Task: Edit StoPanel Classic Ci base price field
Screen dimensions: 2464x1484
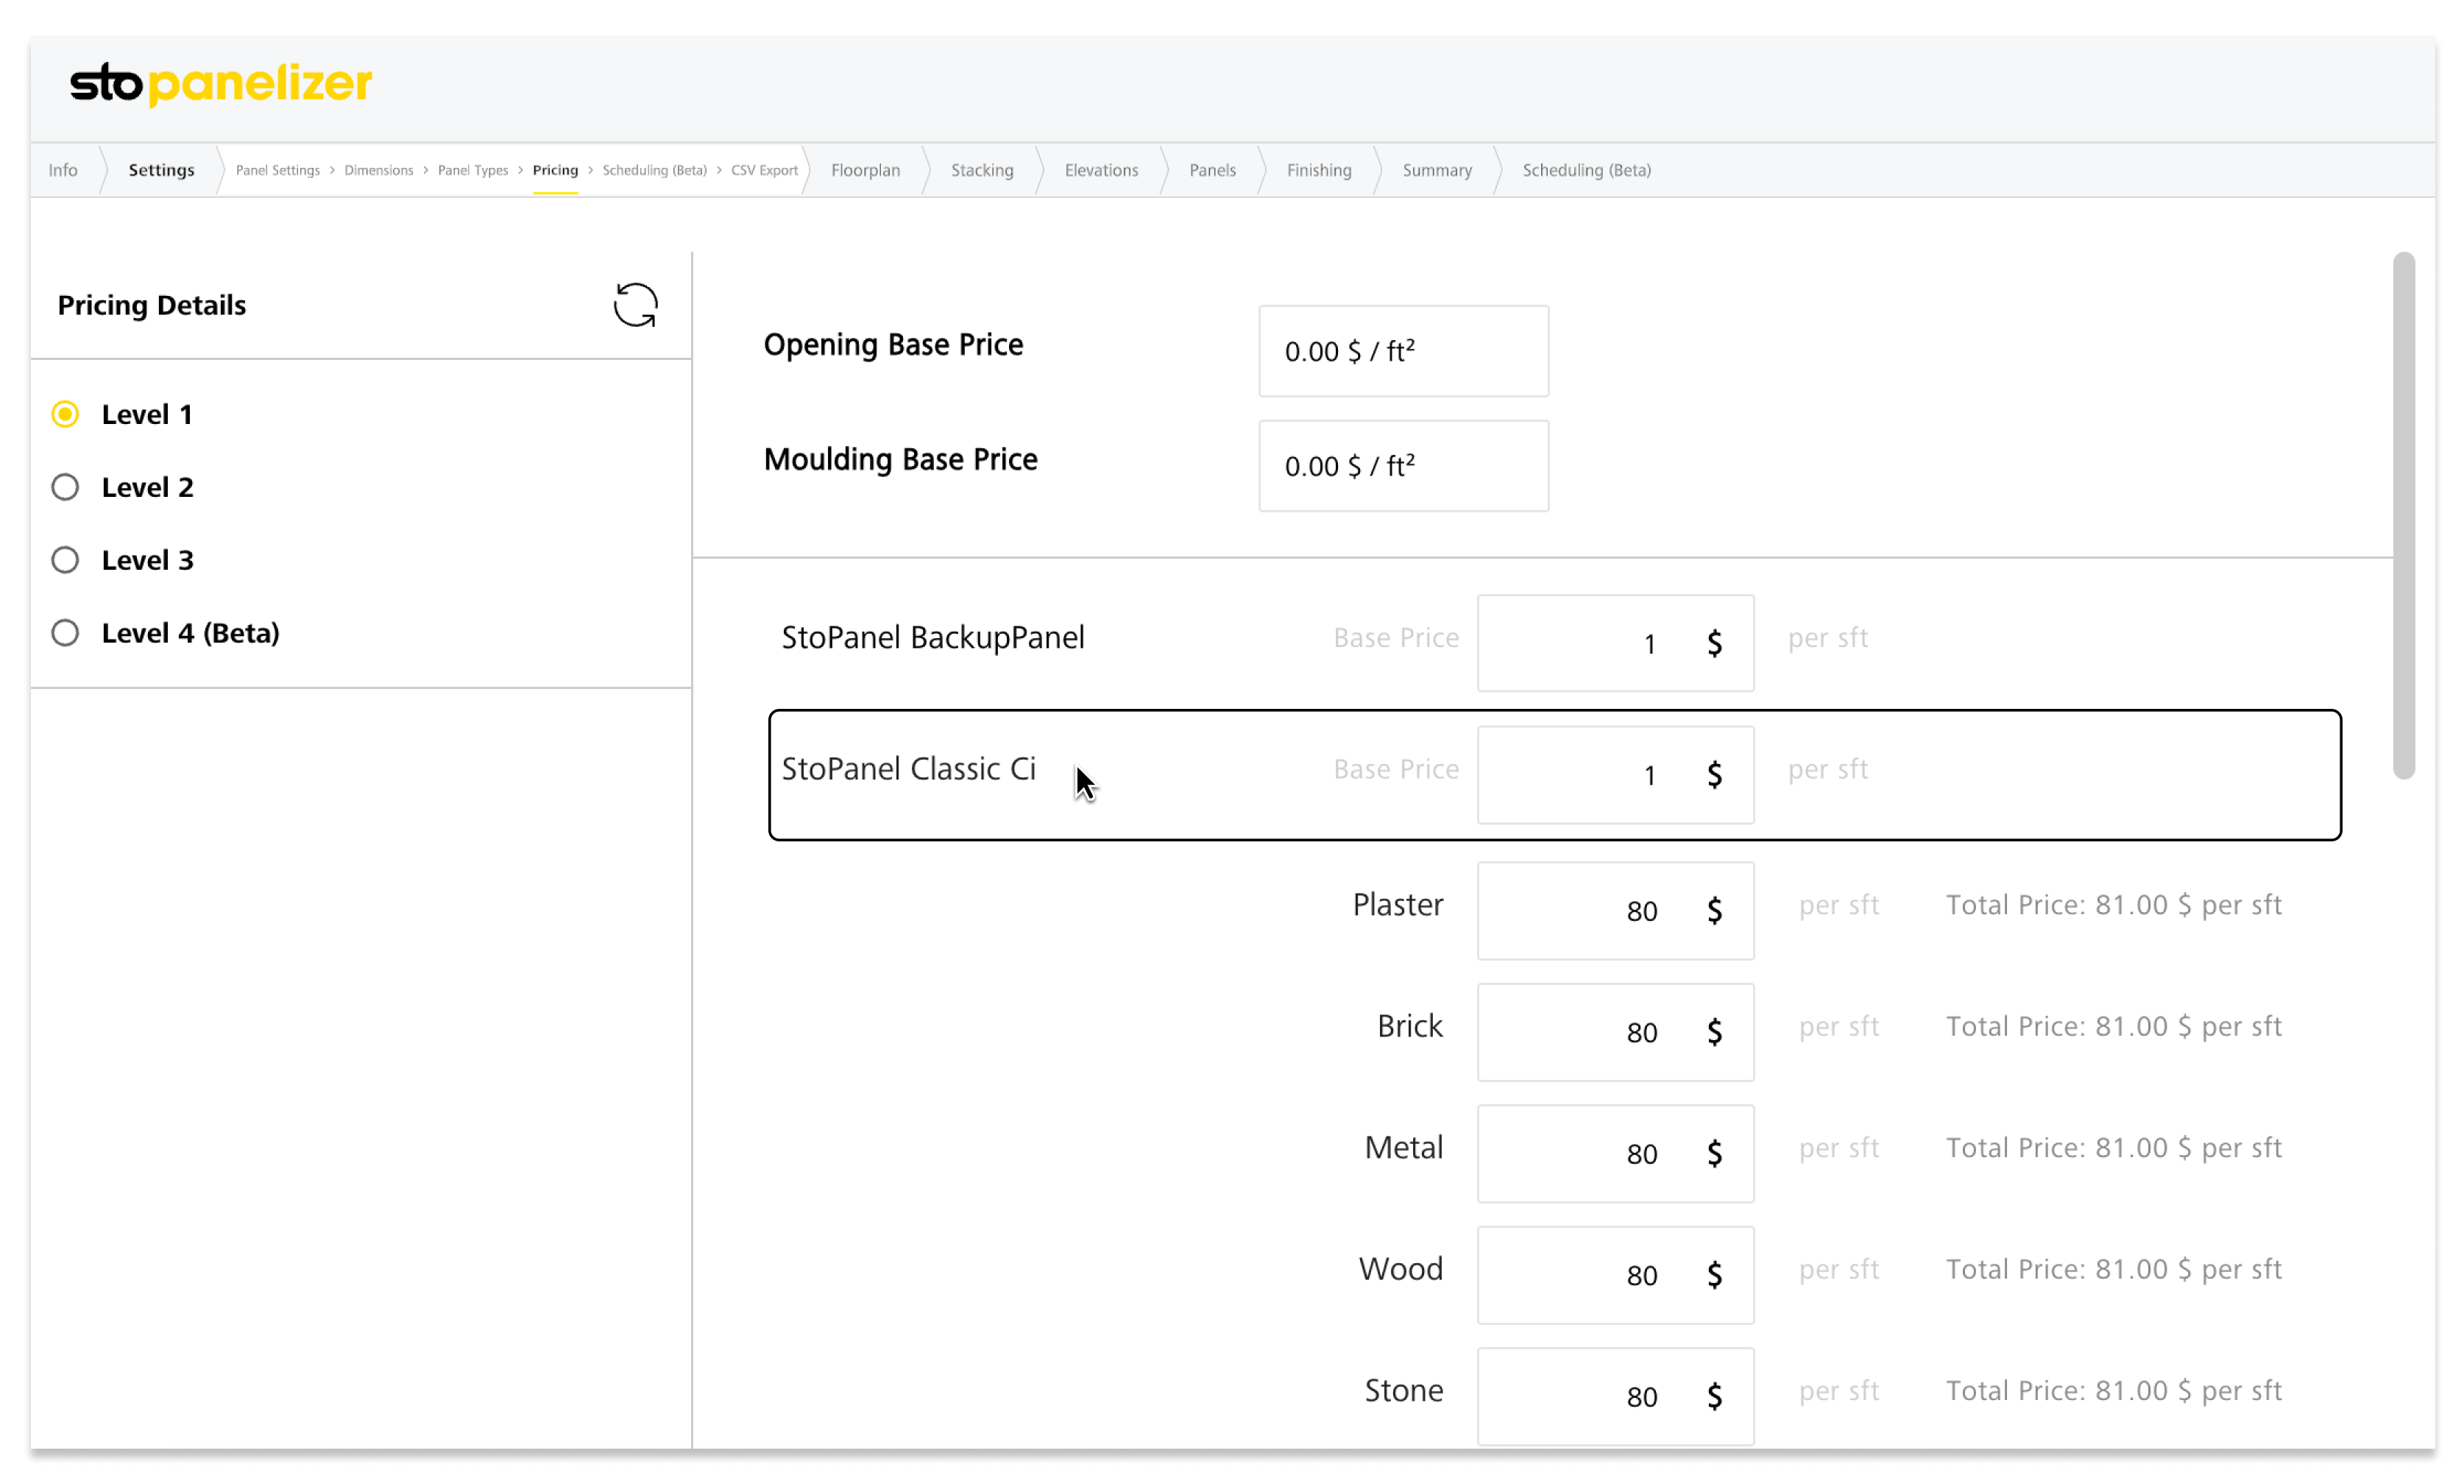Action: [x=1615, y=775]
